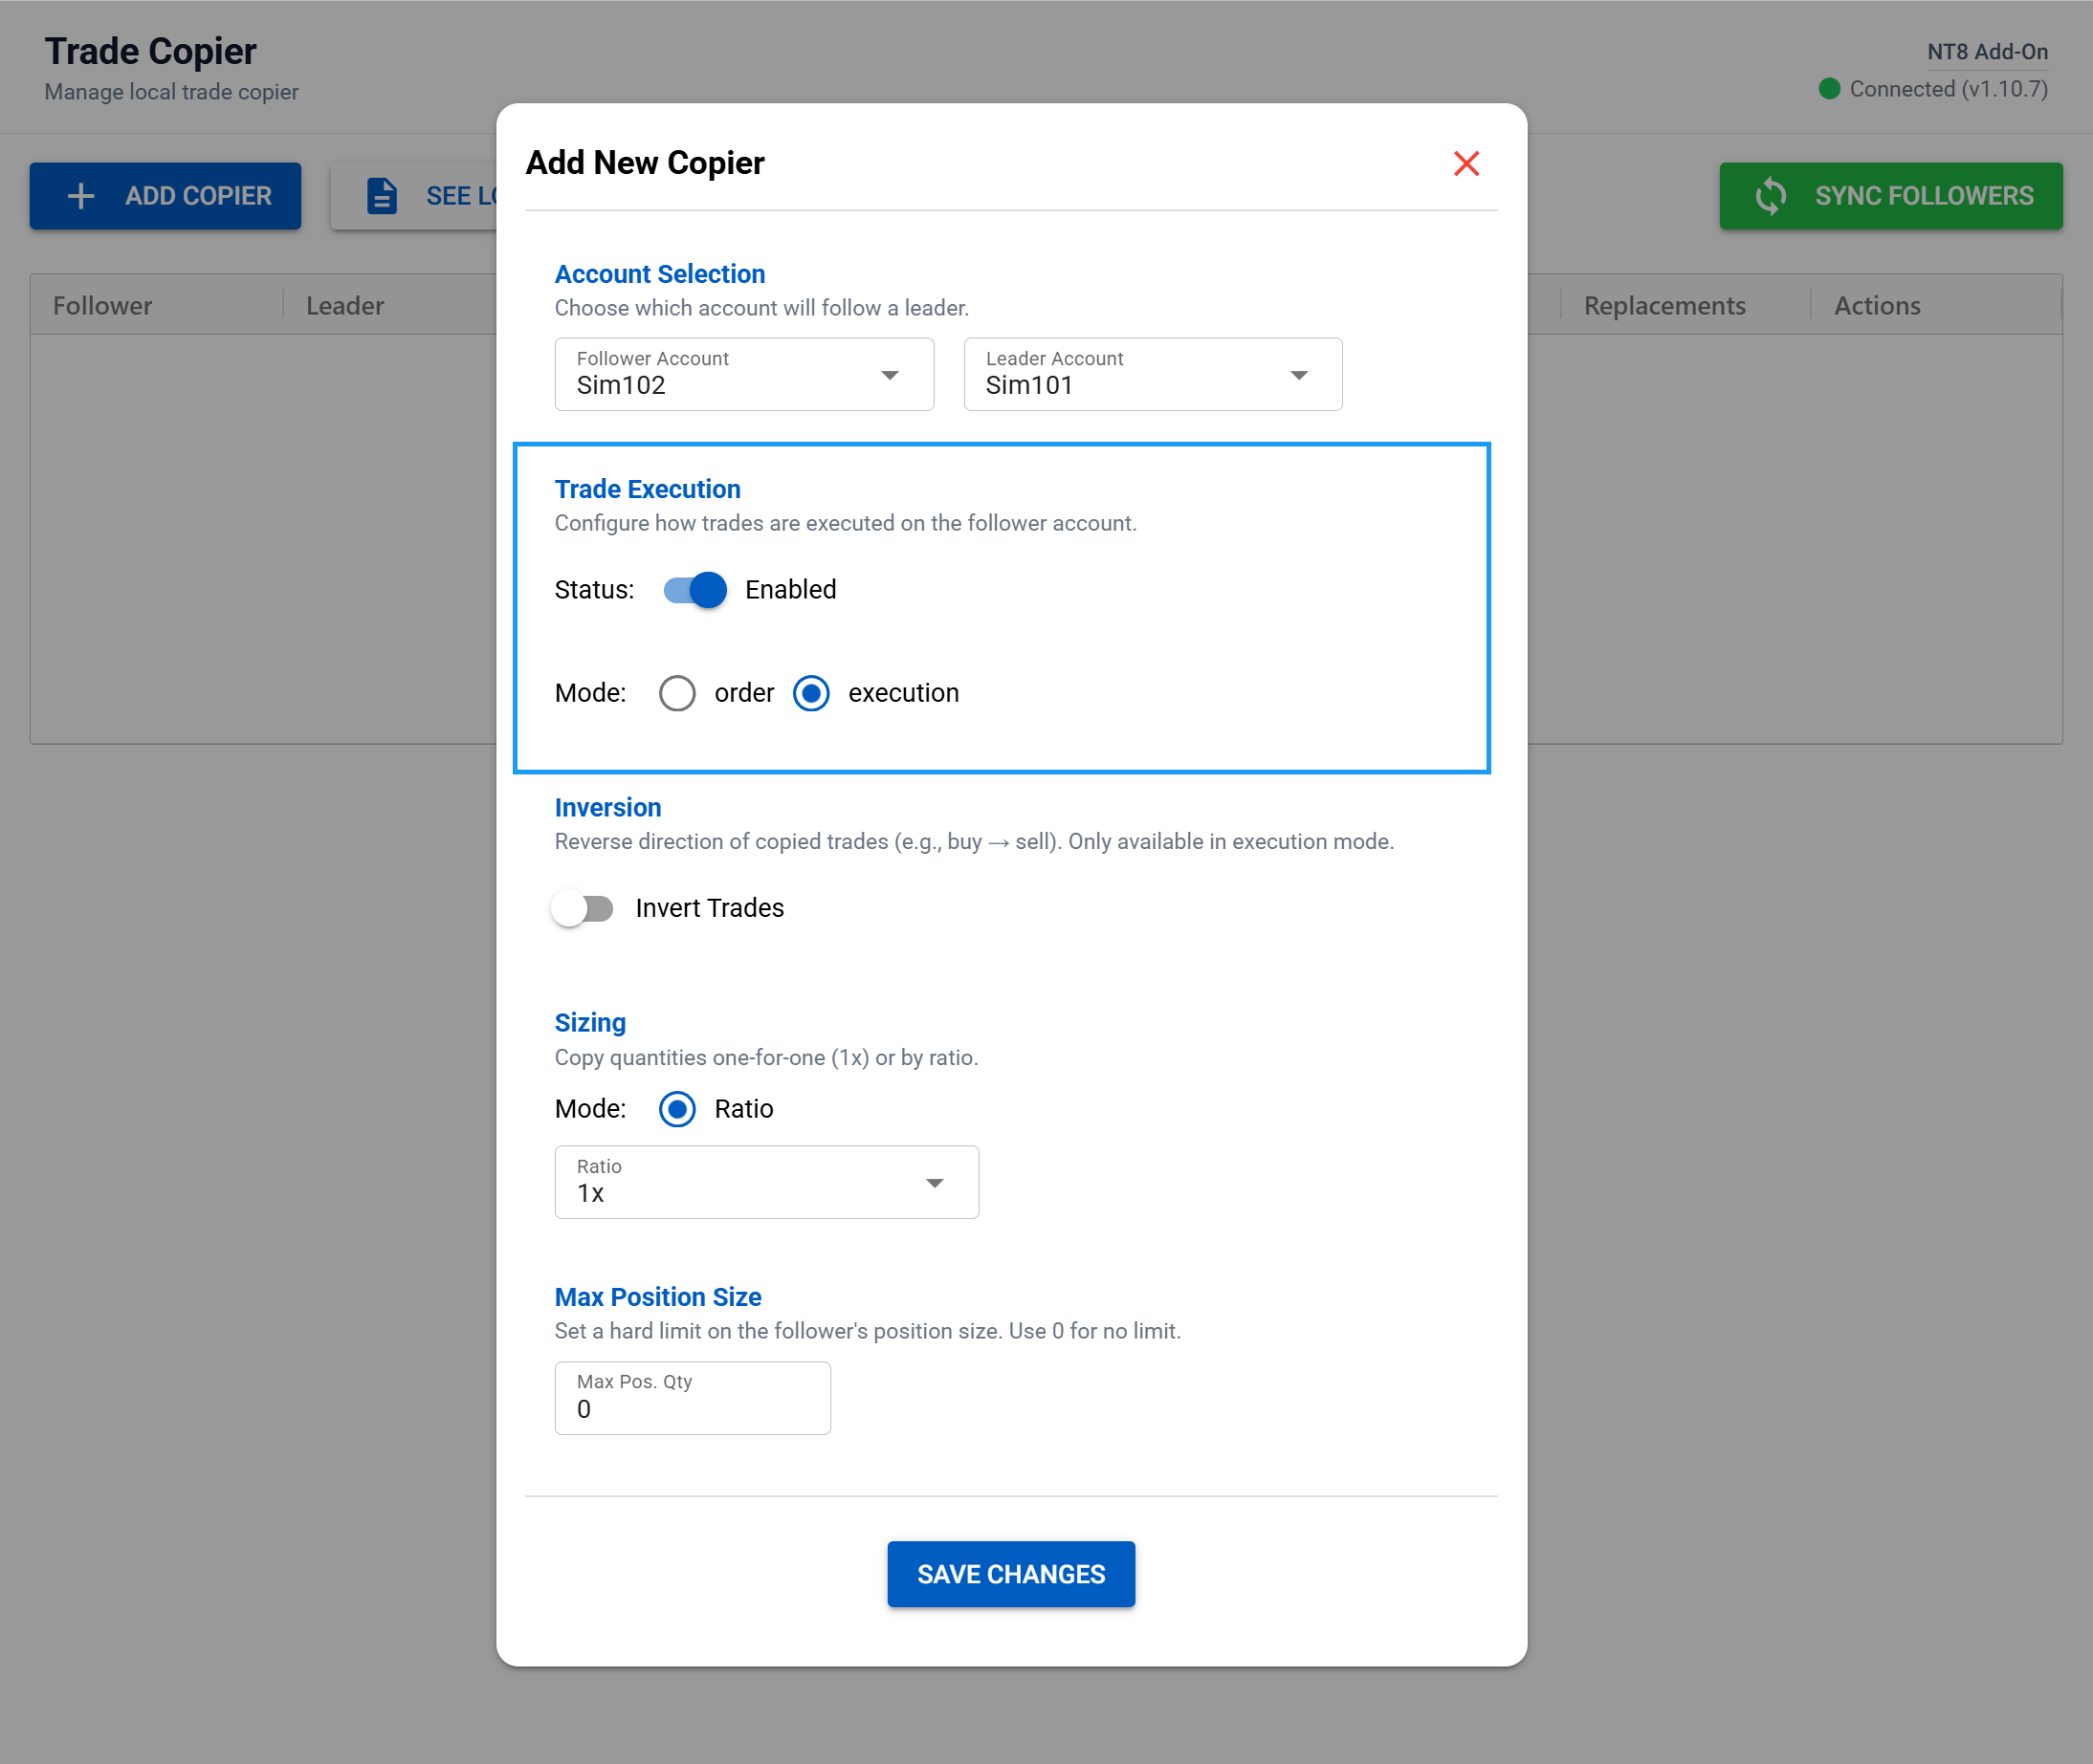Open the Follower Account dropdown
This screenshot has width=2093, height=1764.
tap(744, 374)
